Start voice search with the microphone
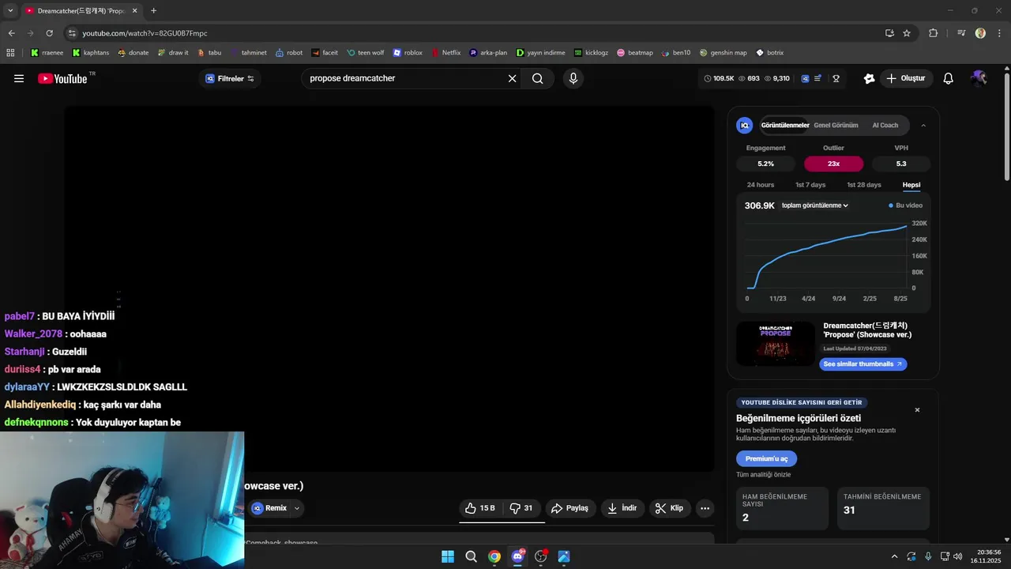Image resolution: width=1011 pixels, height=569 pixels. [573, 78]
